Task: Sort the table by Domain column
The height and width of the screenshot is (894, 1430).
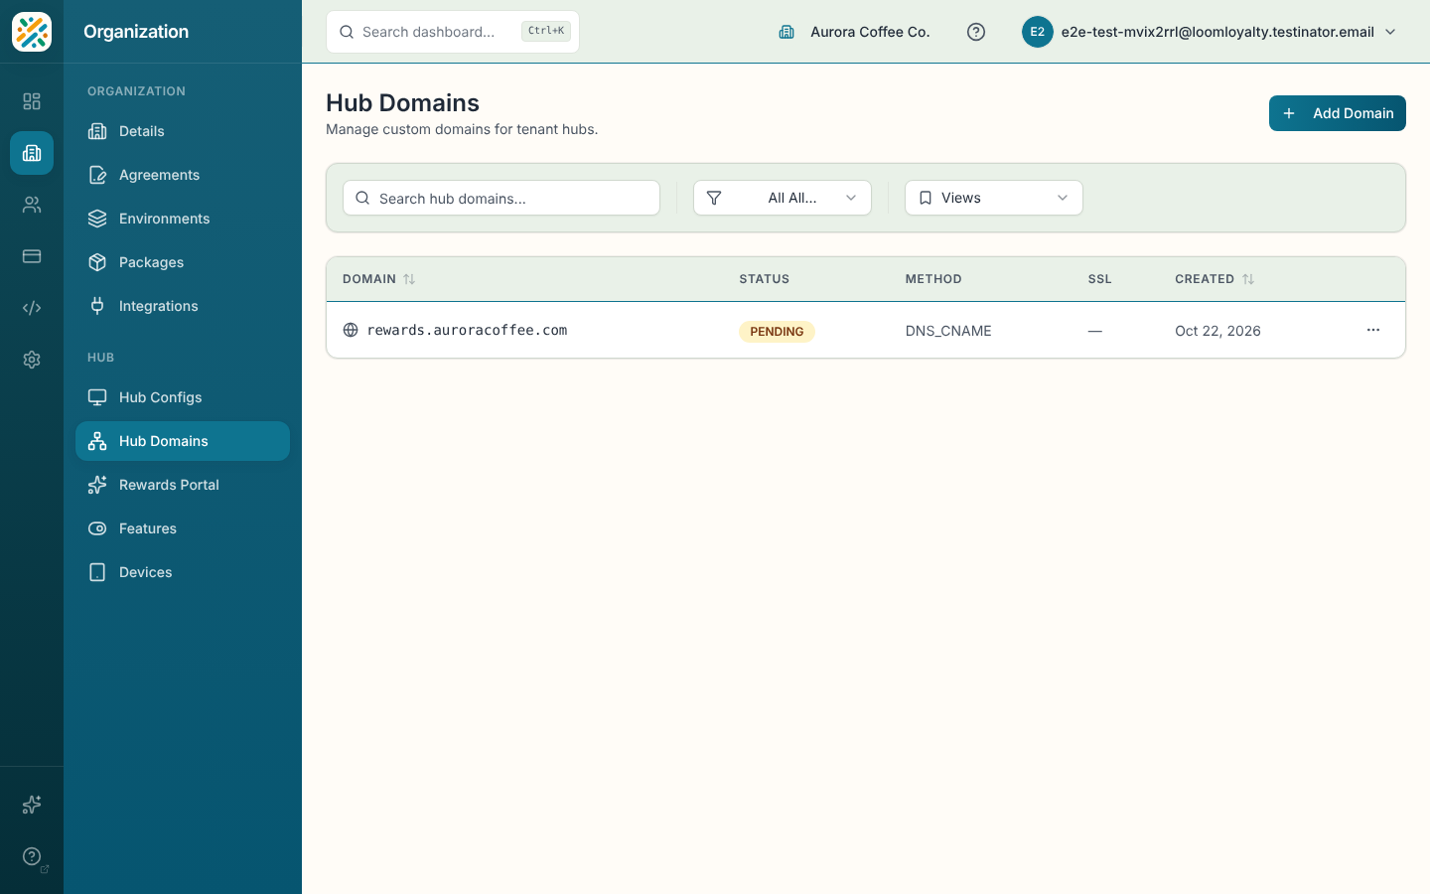Action: coord(379,279)
